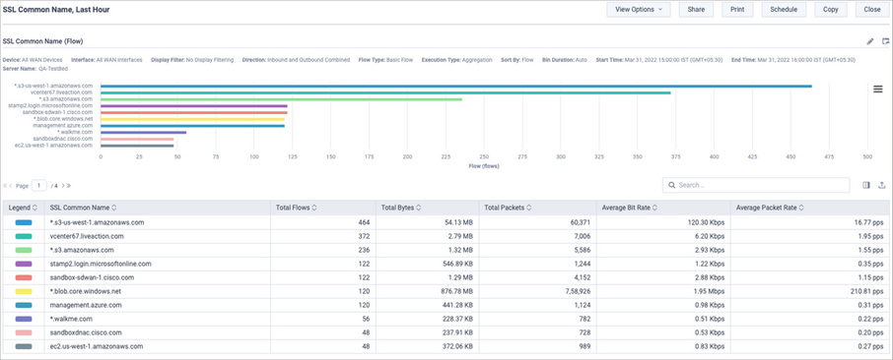893x360 pixels.
Task: Click the Share button
Action: pyautogui.click(x=696, y=10)
